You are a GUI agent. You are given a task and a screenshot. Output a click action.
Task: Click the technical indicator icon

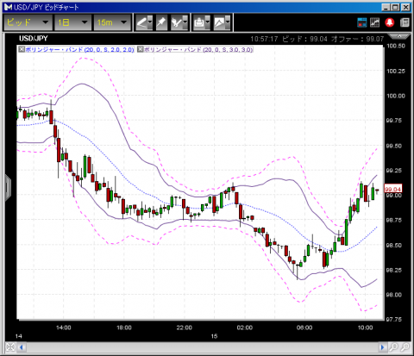click(176, 22)
